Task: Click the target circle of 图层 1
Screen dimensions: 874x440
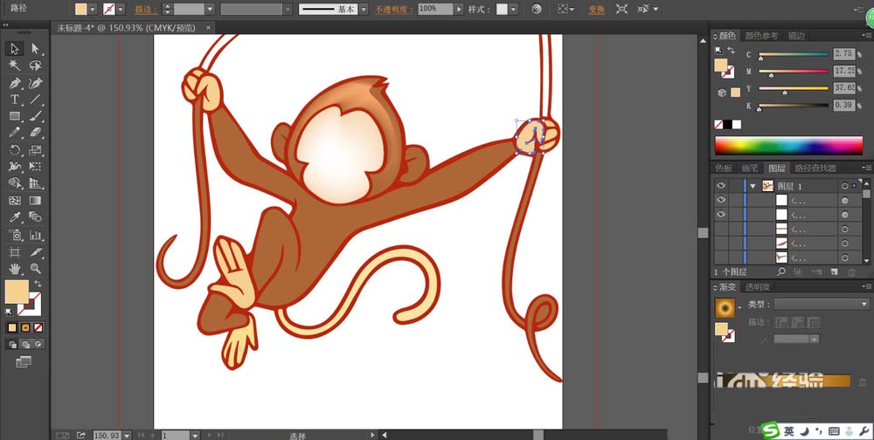Action: click(x=844, y=186)
